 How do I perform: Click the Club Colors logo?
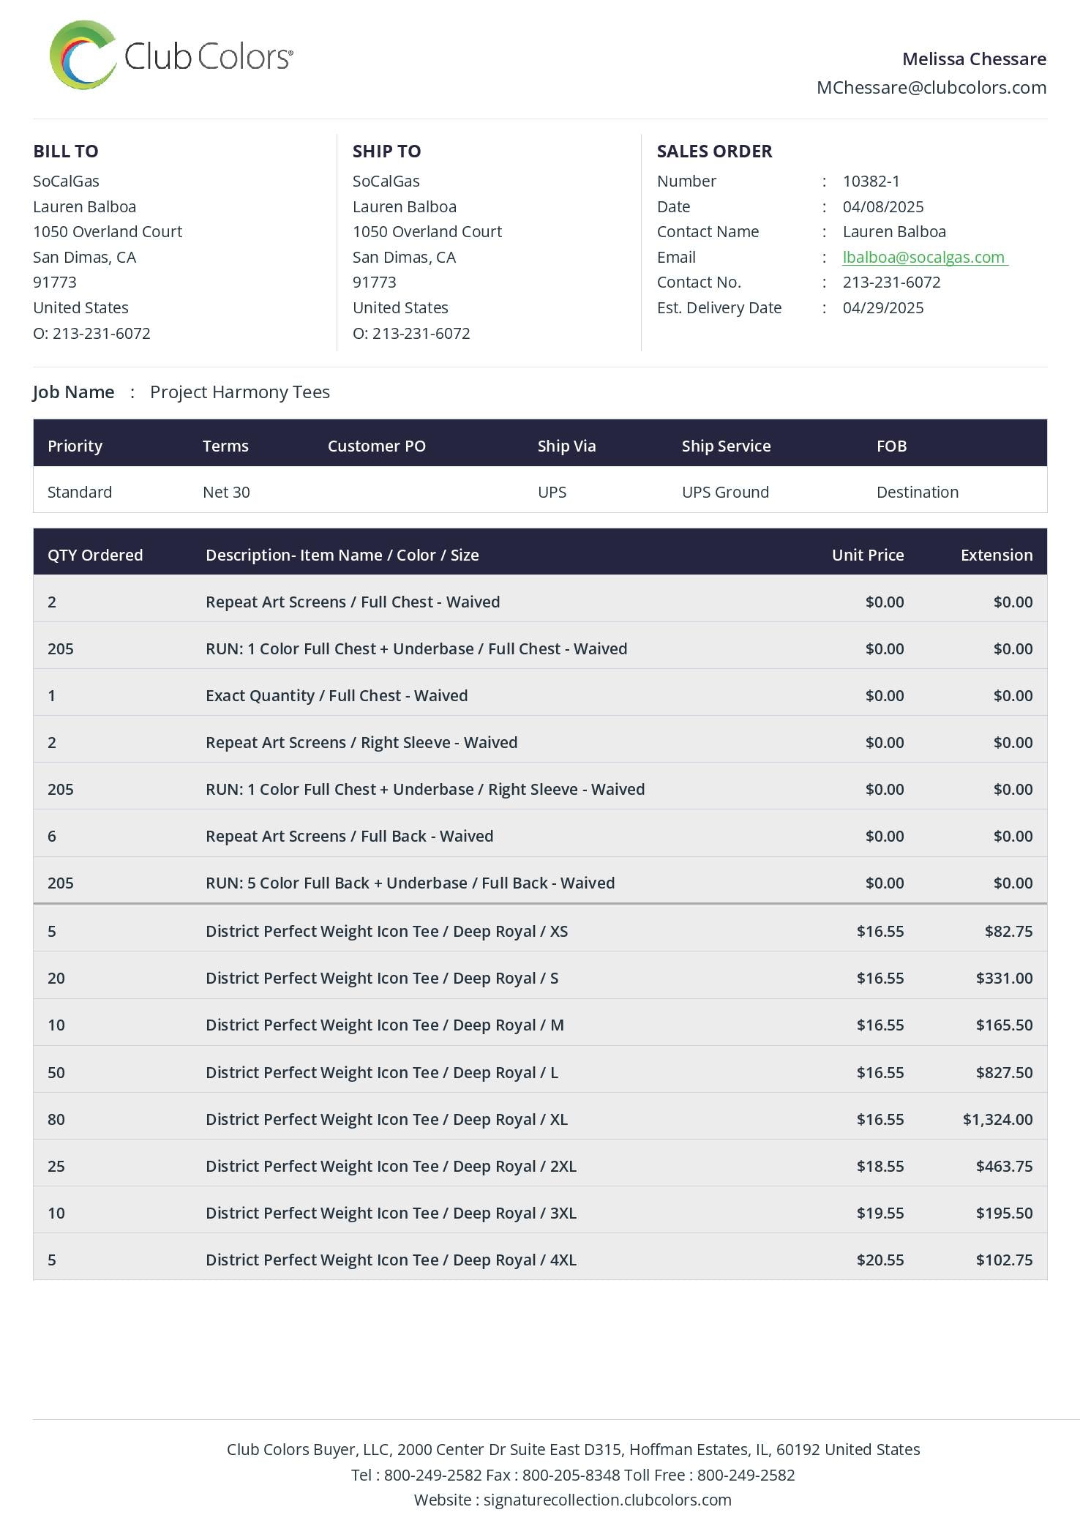coord(171,56)
